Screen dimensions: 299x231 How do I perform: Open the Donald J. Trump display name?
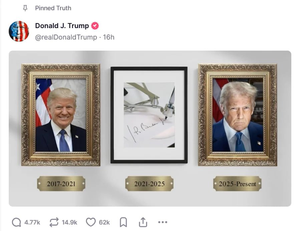(x=62, y=26)
